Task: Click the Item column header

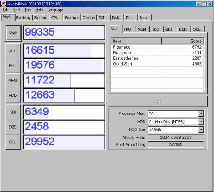Action: [x=136, y=41]
